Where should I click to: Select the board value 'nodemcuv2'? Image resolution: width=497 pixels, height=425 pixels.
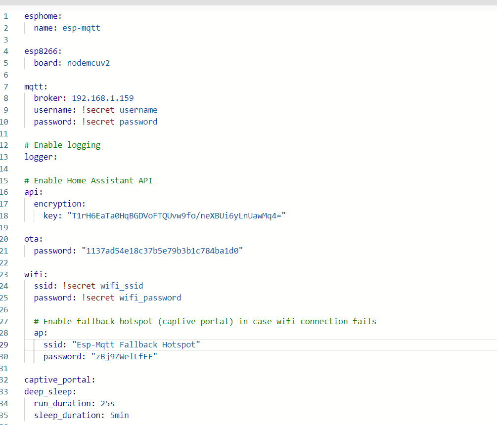(89, 63)
